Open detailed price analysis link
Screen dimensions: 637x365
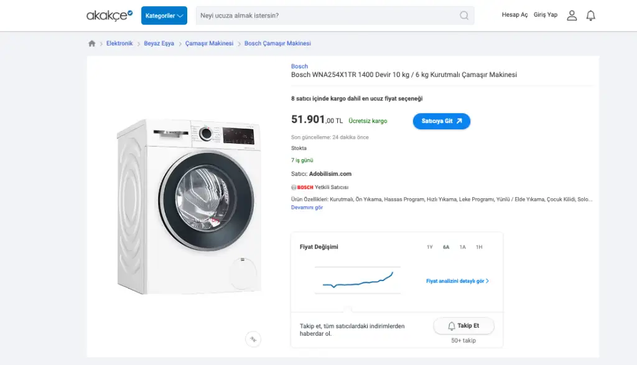tap(457, 281)
